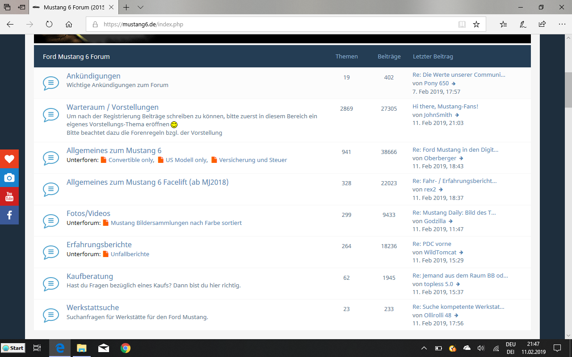Open the tab actions chevron dropdown
The width and height of the screenshot is (572, 357).
coord(141,8)
